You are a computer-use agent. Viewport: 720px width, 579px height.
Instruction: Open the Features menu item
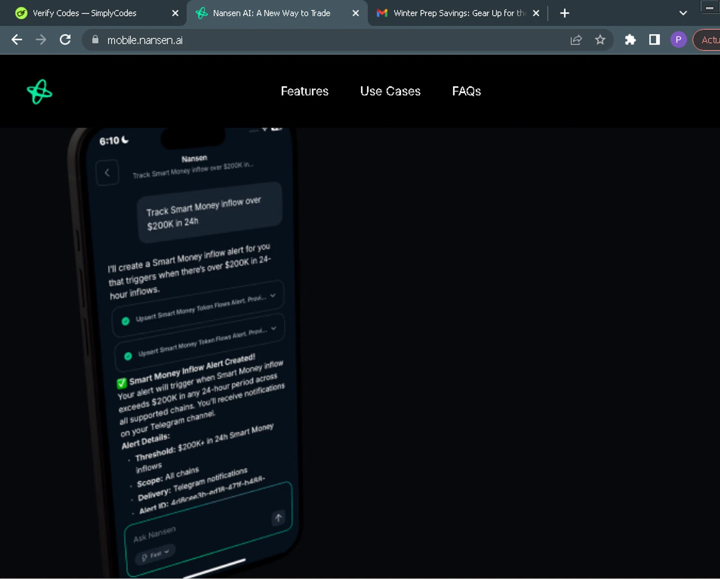coord(304,91)
